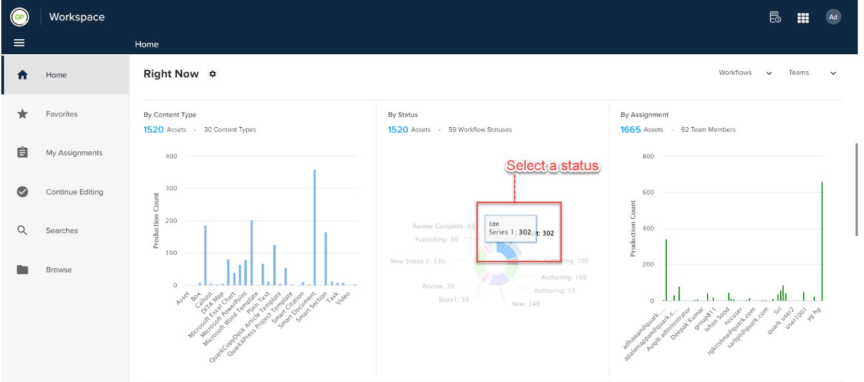Open the Home breadcrumb in header
The height and width of the screenshot is (382, 864).
[147, 44]
